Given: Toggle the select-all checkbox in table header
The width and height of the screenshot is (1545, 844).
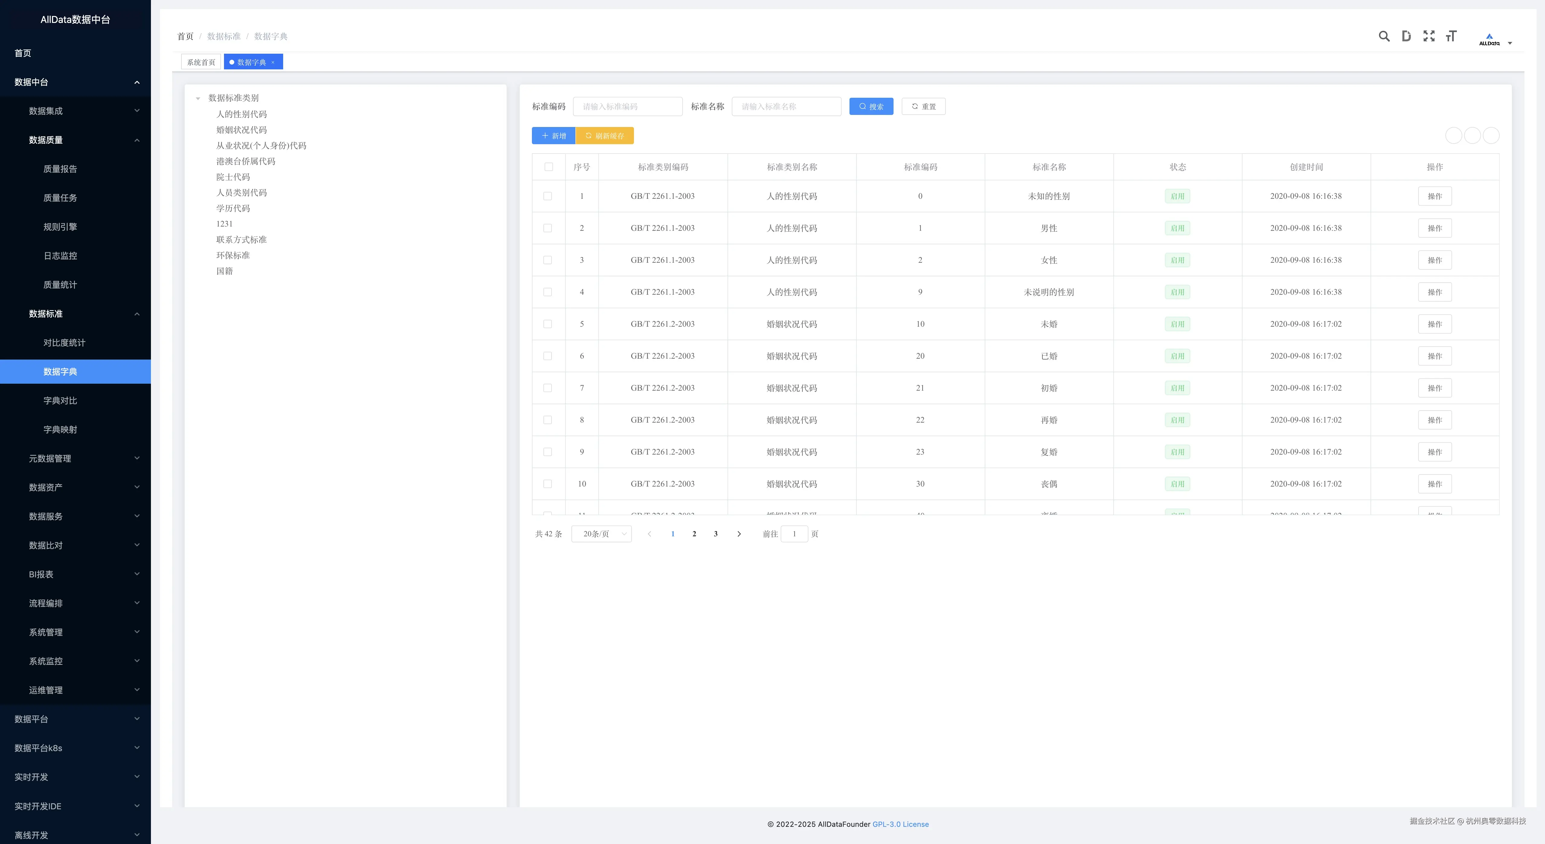Looking at the screenshot, I should pyautogui.click(x=548, y=167).
